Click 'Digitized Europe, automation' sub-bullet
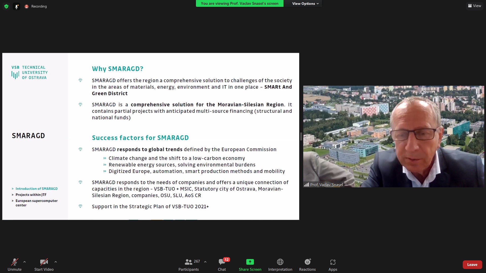The image size is (486, 273). coord(197,171)
